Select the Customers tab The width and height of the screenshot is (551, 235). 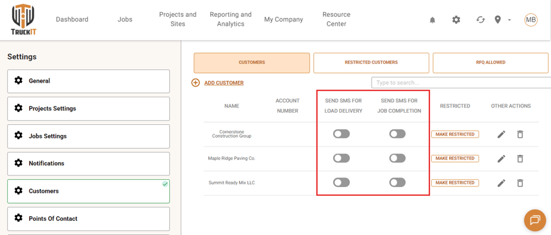(x=252, y=63)
